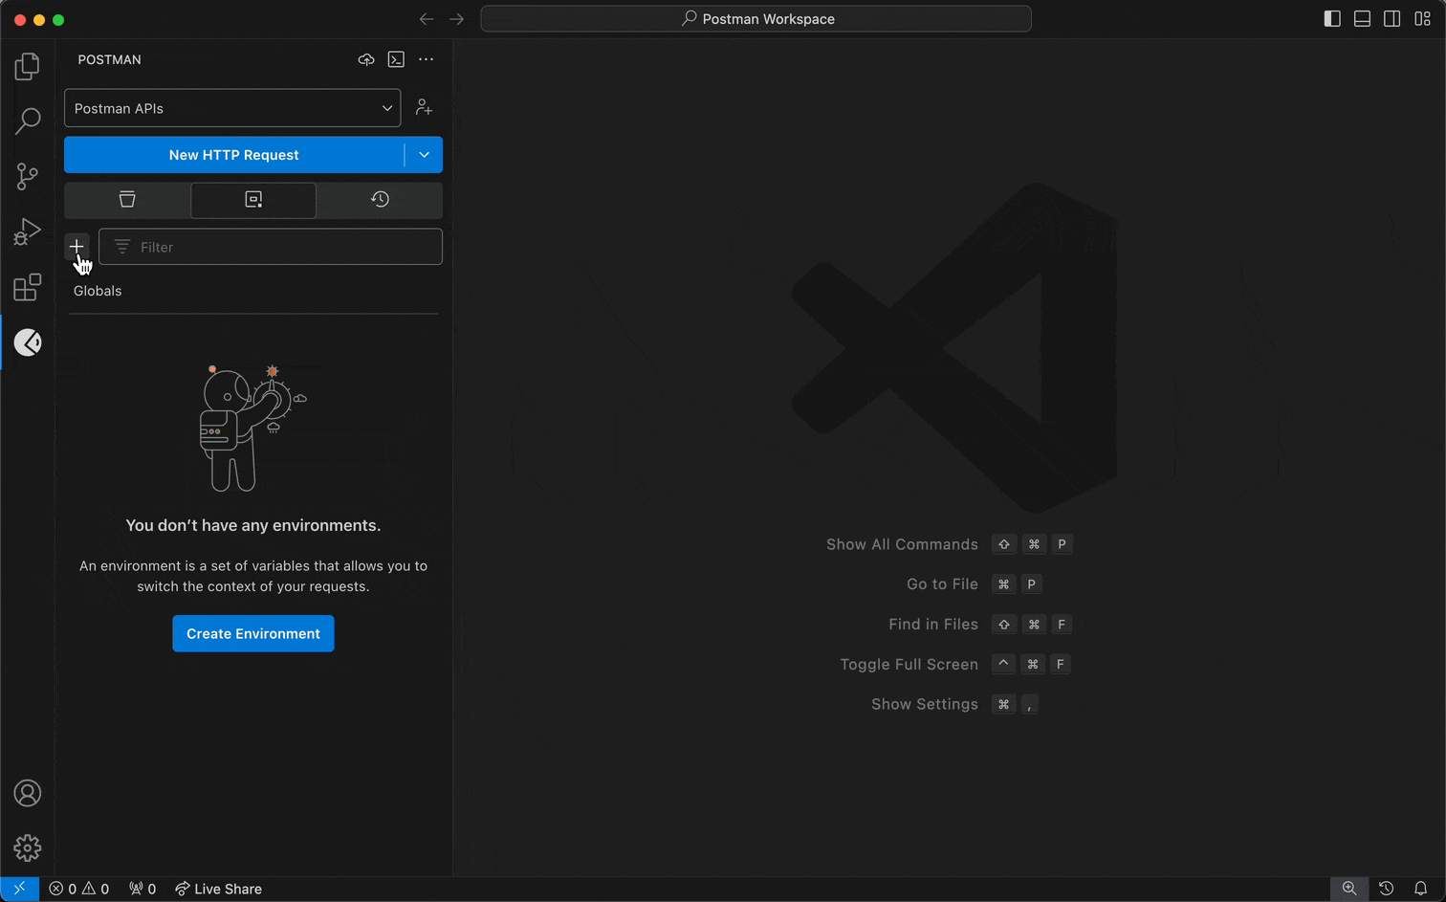1446x902 pixels.
Task: Click the Create Environment button
Action: (x=252, y=633)
